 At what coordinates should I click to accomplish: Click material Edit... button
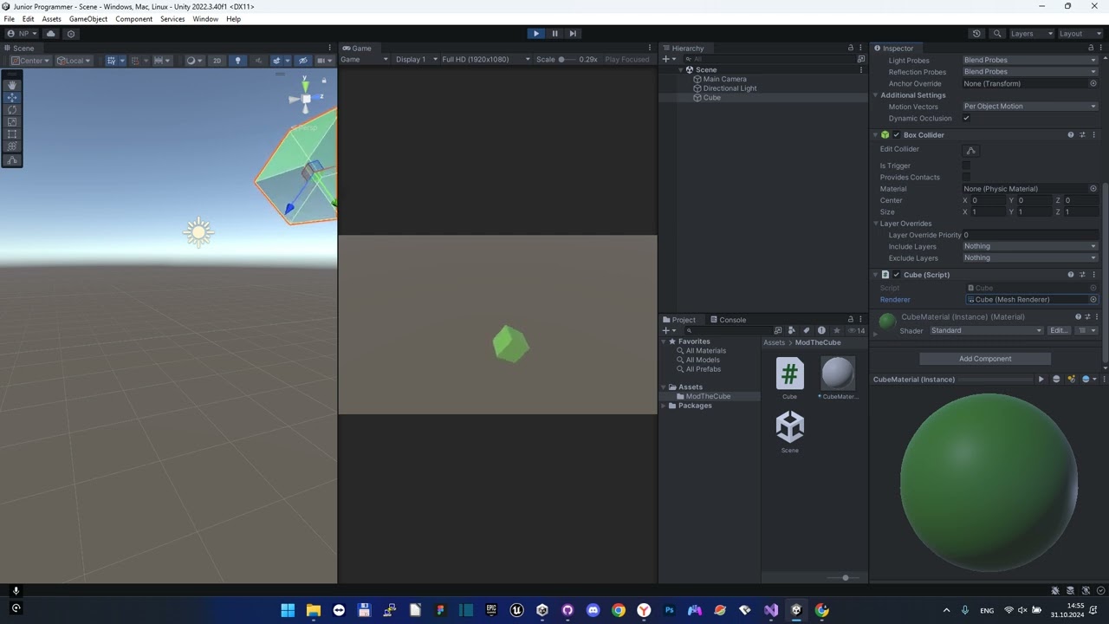pyautogui.click(x=1059, y=330)
